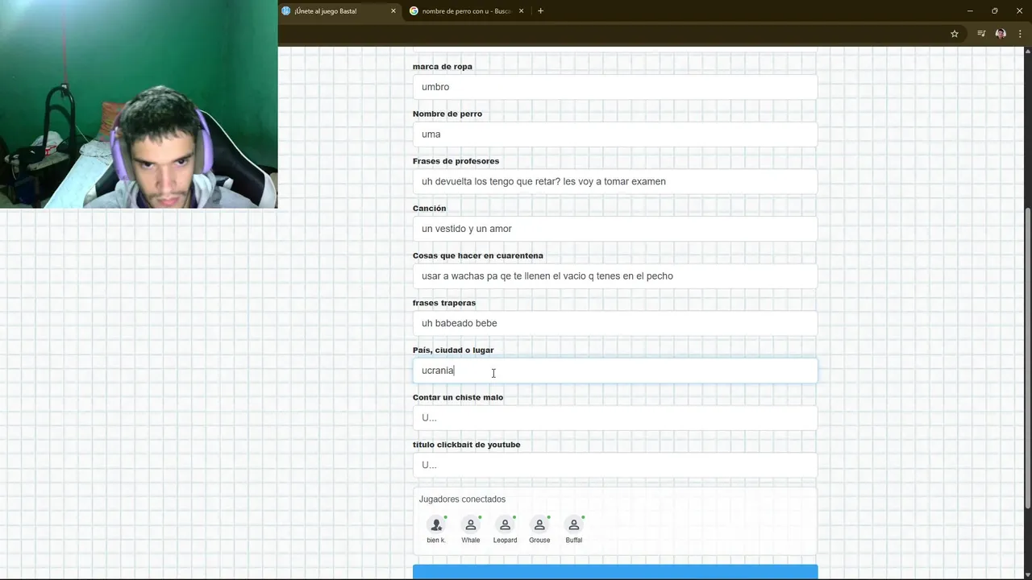Open a new tab with the plus icon
Screen dimensions: 1032x580
(540, 10)
